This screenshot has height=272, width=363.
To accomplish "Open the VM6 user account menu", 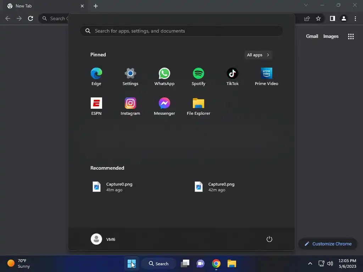I will pyautogui.click(x=103, y=239).
